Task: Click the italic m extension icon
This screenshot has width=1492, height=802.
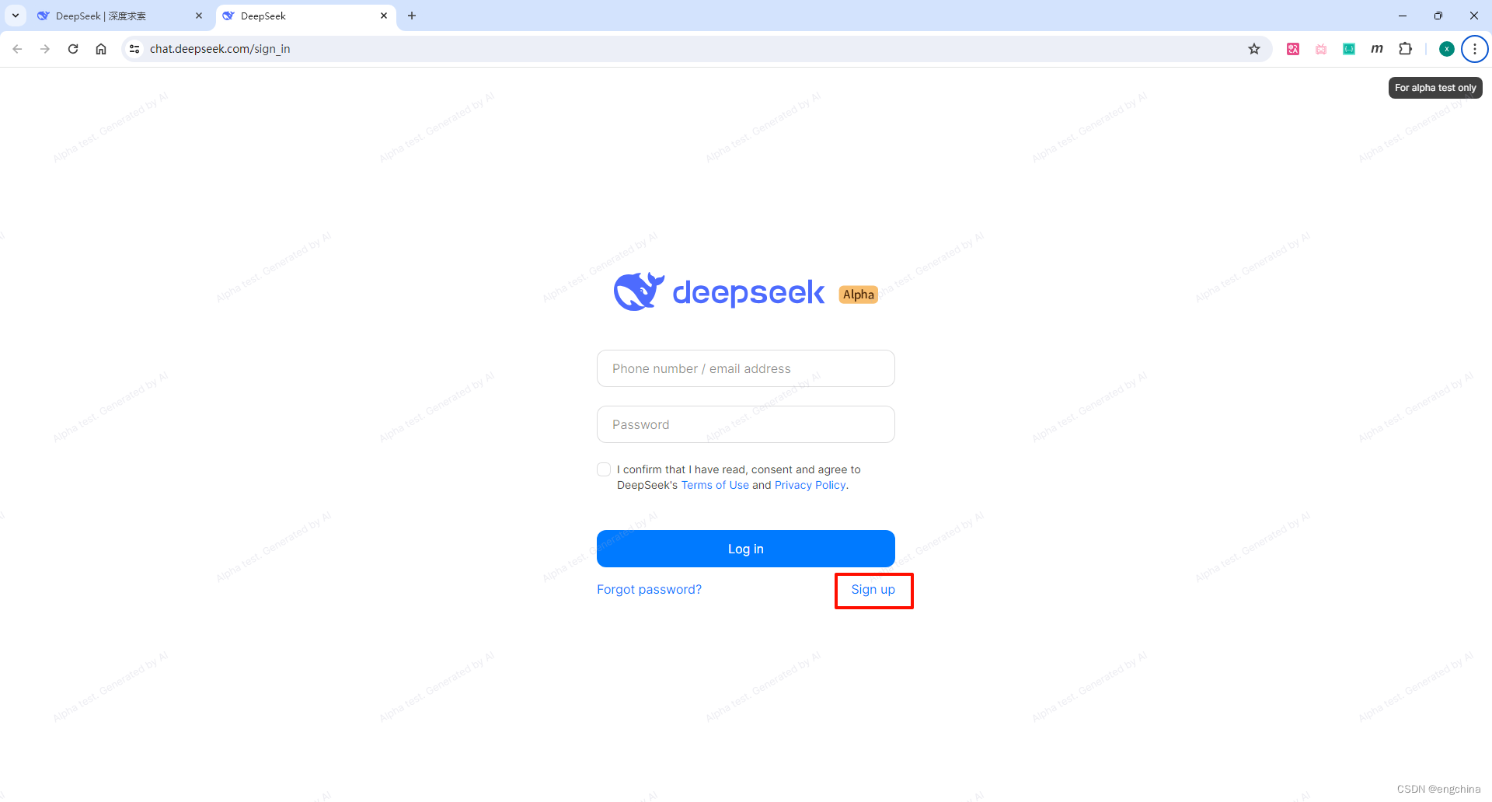Action: click(x=1377, y=49)
